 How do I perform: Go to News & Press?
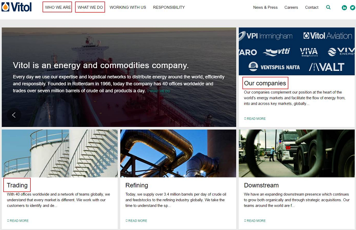click(x=266, y=7)
